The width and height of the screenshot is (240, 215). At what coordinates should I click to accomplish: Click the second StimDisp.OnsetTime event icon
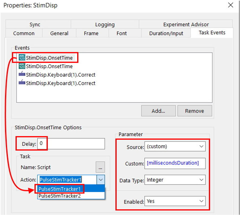(x=22, y=66)
